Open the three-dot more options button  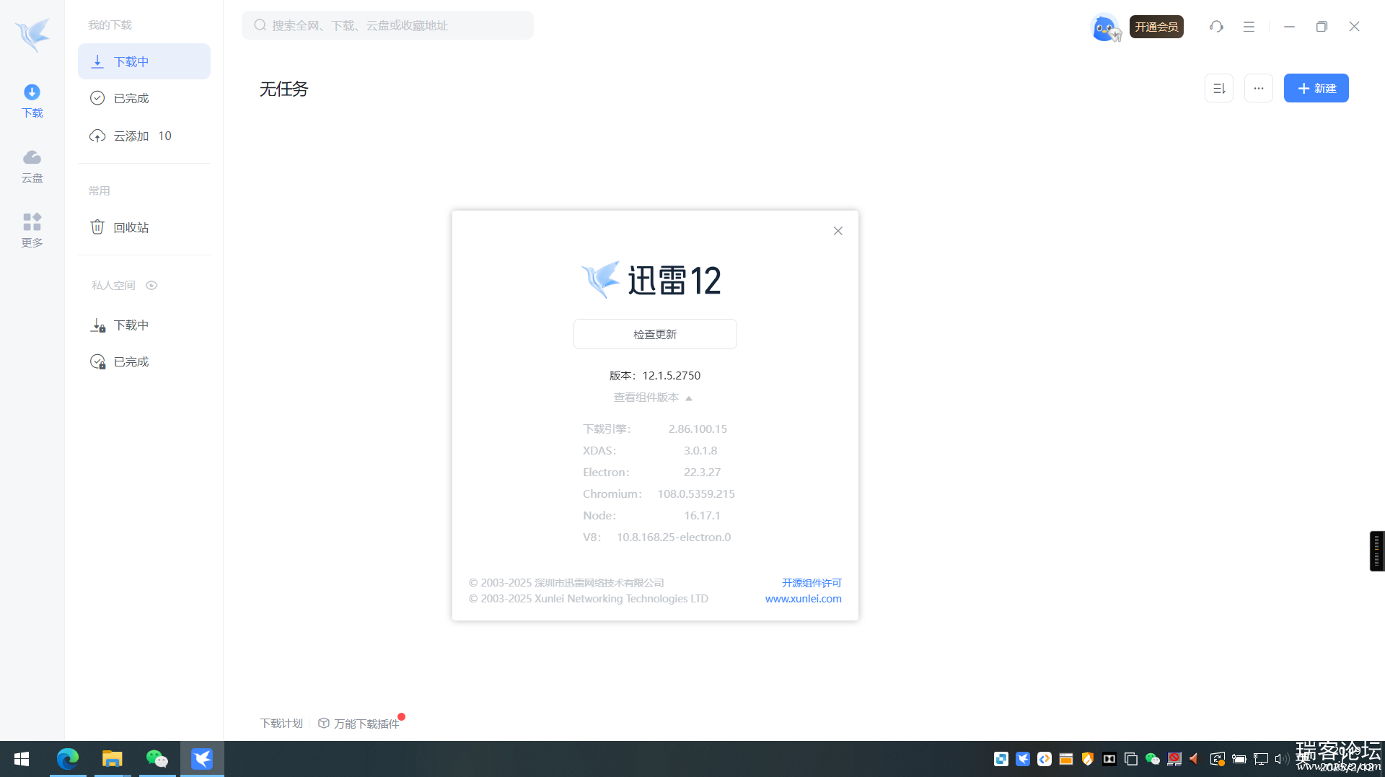pos(1258,88)
